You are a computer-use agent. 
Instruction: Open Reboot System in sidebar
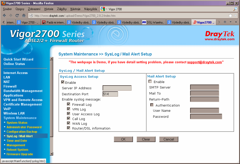[x=17, y=150]
